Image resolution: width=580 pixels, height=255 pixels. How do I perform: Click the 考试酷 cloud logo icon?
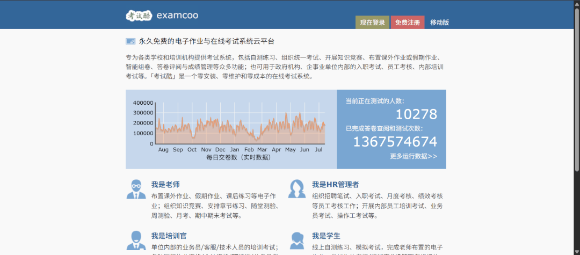click(x=139, y=15)
